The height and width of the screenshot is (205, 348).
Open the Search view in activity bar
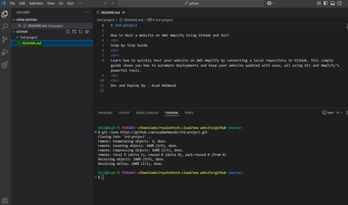click(x=5, y=27)
